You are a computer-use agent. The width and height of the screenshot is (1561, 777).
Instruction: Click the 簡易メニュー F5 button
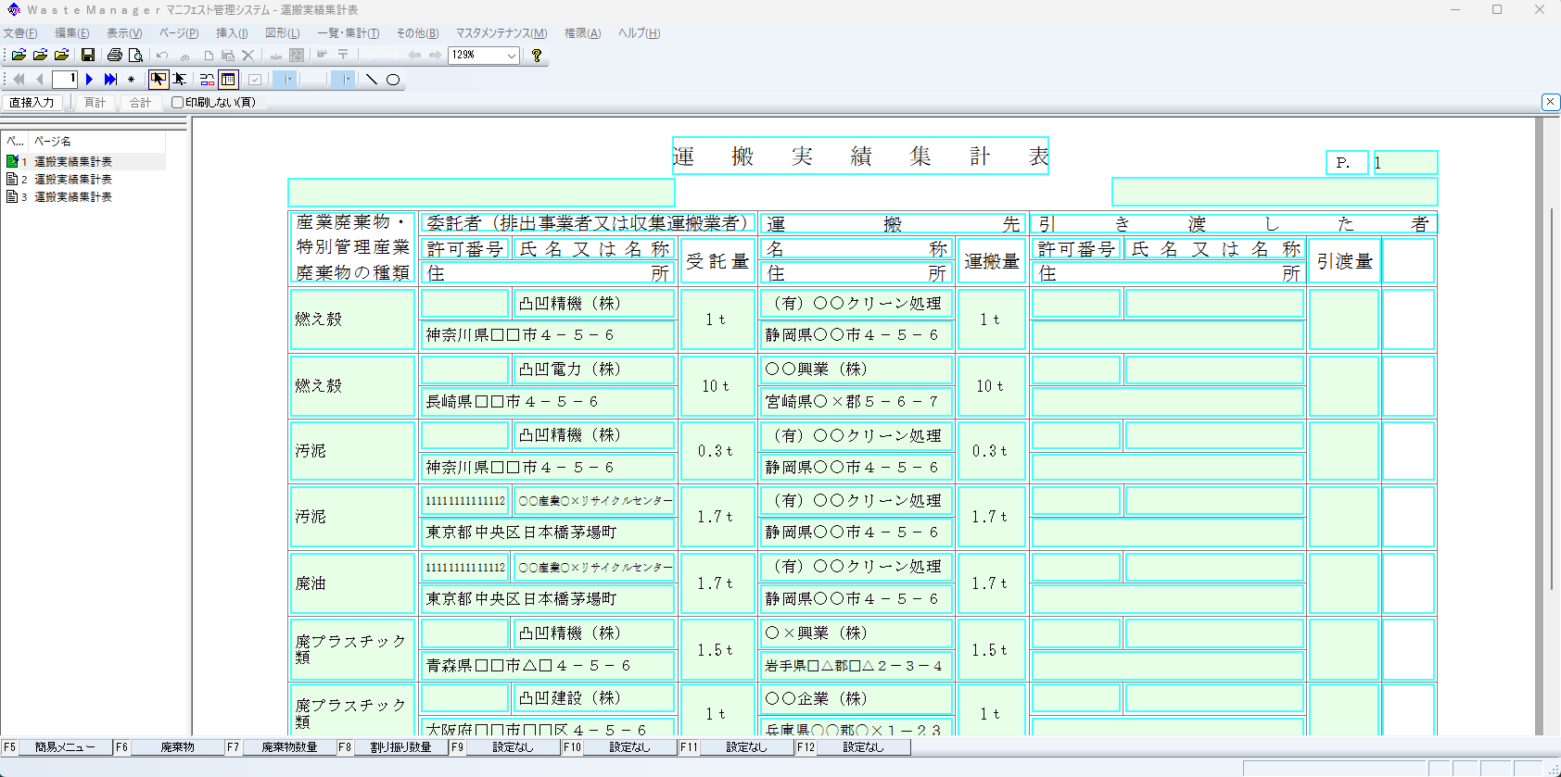pyautogui.click(x=65, y=747)
